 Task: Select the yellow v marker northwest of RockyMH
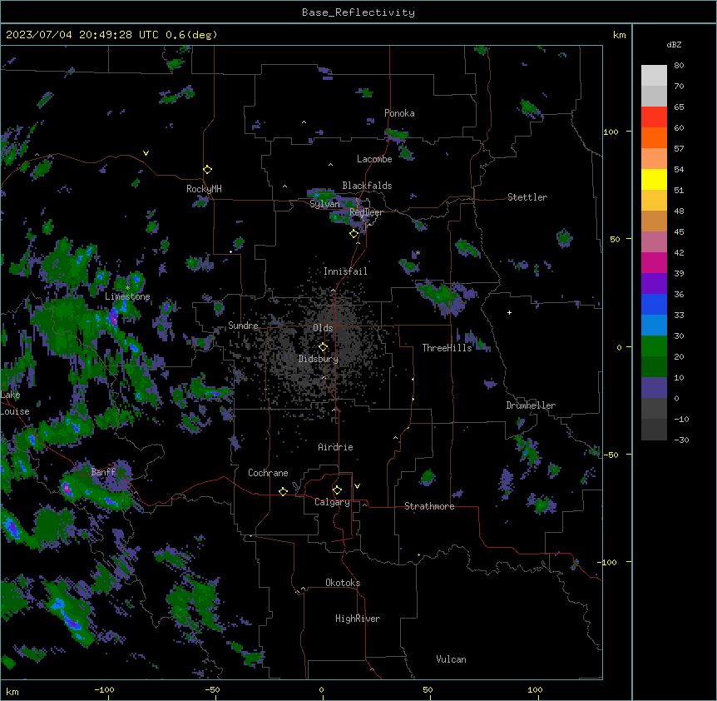[x=146, y=153]
